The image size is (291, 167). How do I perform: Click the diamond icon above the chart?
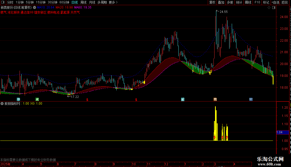tap(269, 8)
